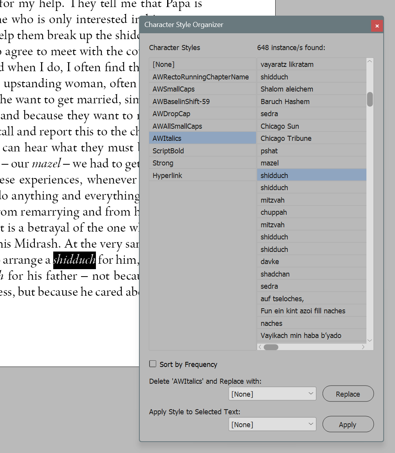Click the horizontal scroll left arrow

point(260,347)
